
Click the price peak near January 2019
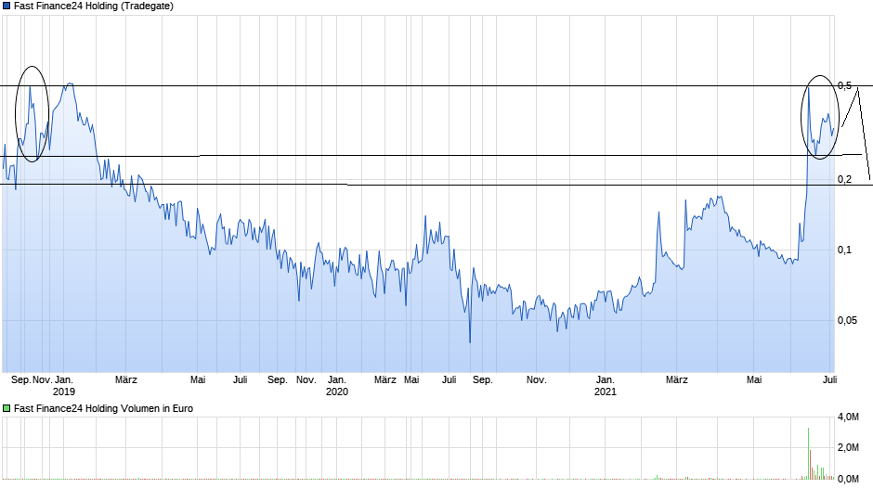(70, 84)
